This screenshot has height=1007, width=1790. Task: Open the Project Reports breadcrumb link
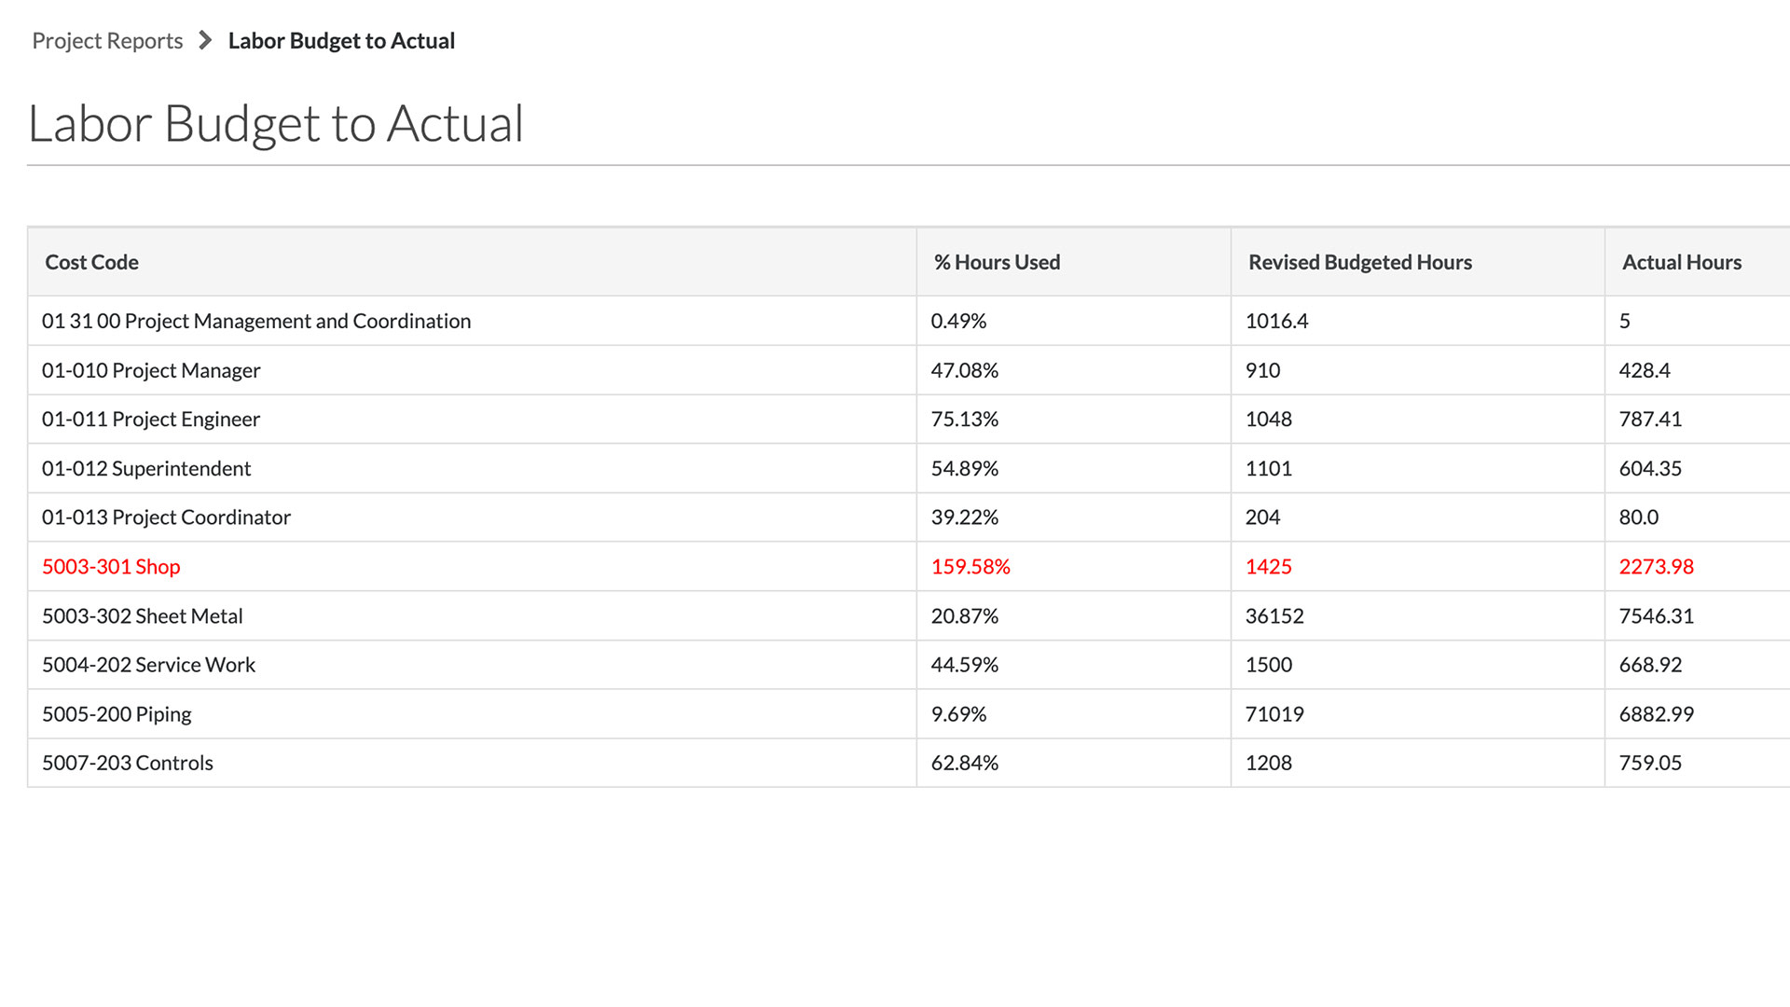click(107, 40)
